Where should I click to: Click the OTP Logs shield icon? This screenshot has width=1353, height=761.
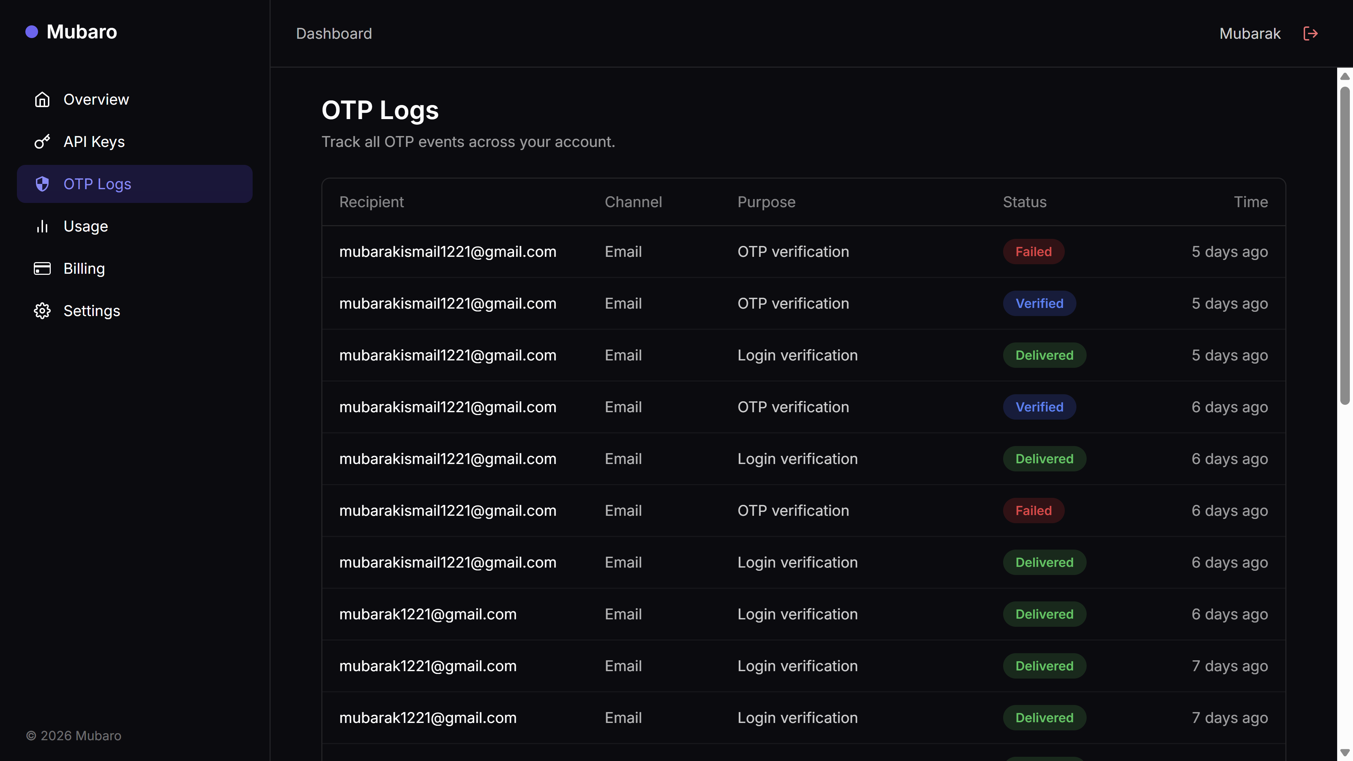[42, 184]
